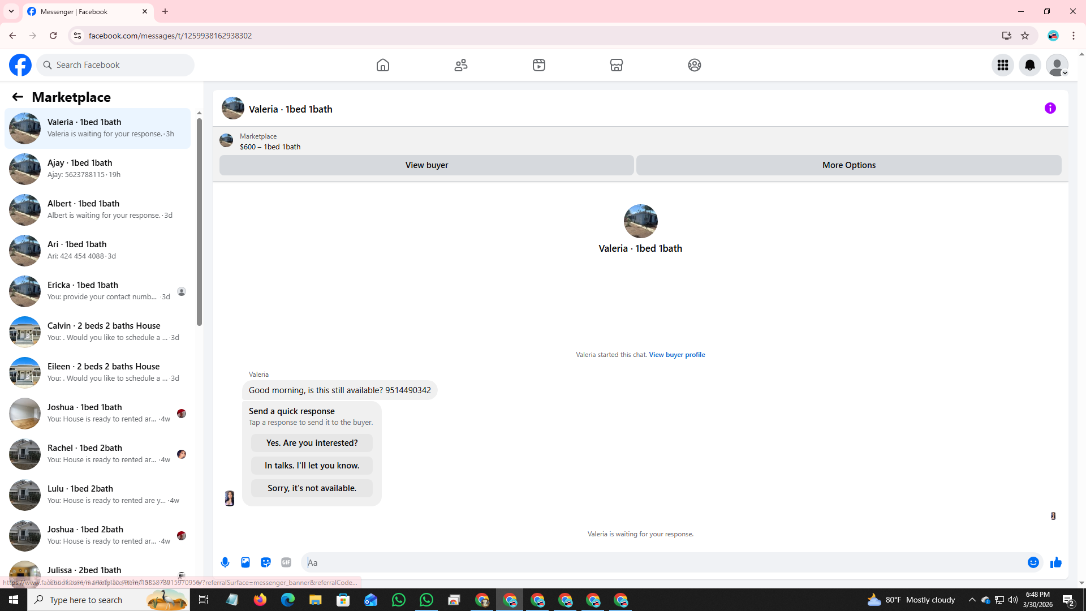
Task: Open the Facebook apps grid menu
Action: click(1002, 65)
